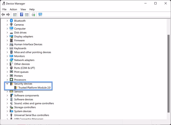Select the Printers label
The image size is (171, 125).
click(x=18, y=76)
